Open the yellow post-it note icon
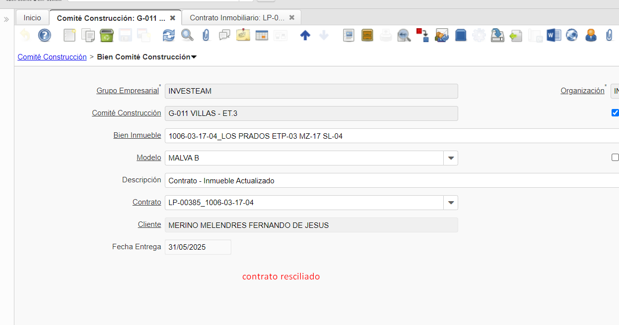The height and width of the screenshot is (325, 619). pos(243,35)
